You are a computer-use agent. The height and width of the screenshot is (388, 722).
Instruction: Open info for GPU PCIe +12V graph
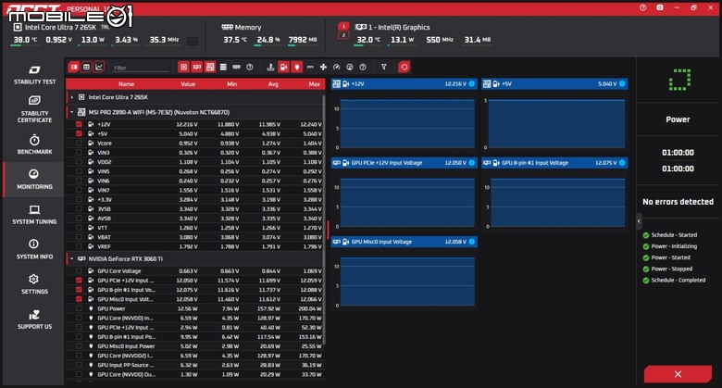click(471, 163)
